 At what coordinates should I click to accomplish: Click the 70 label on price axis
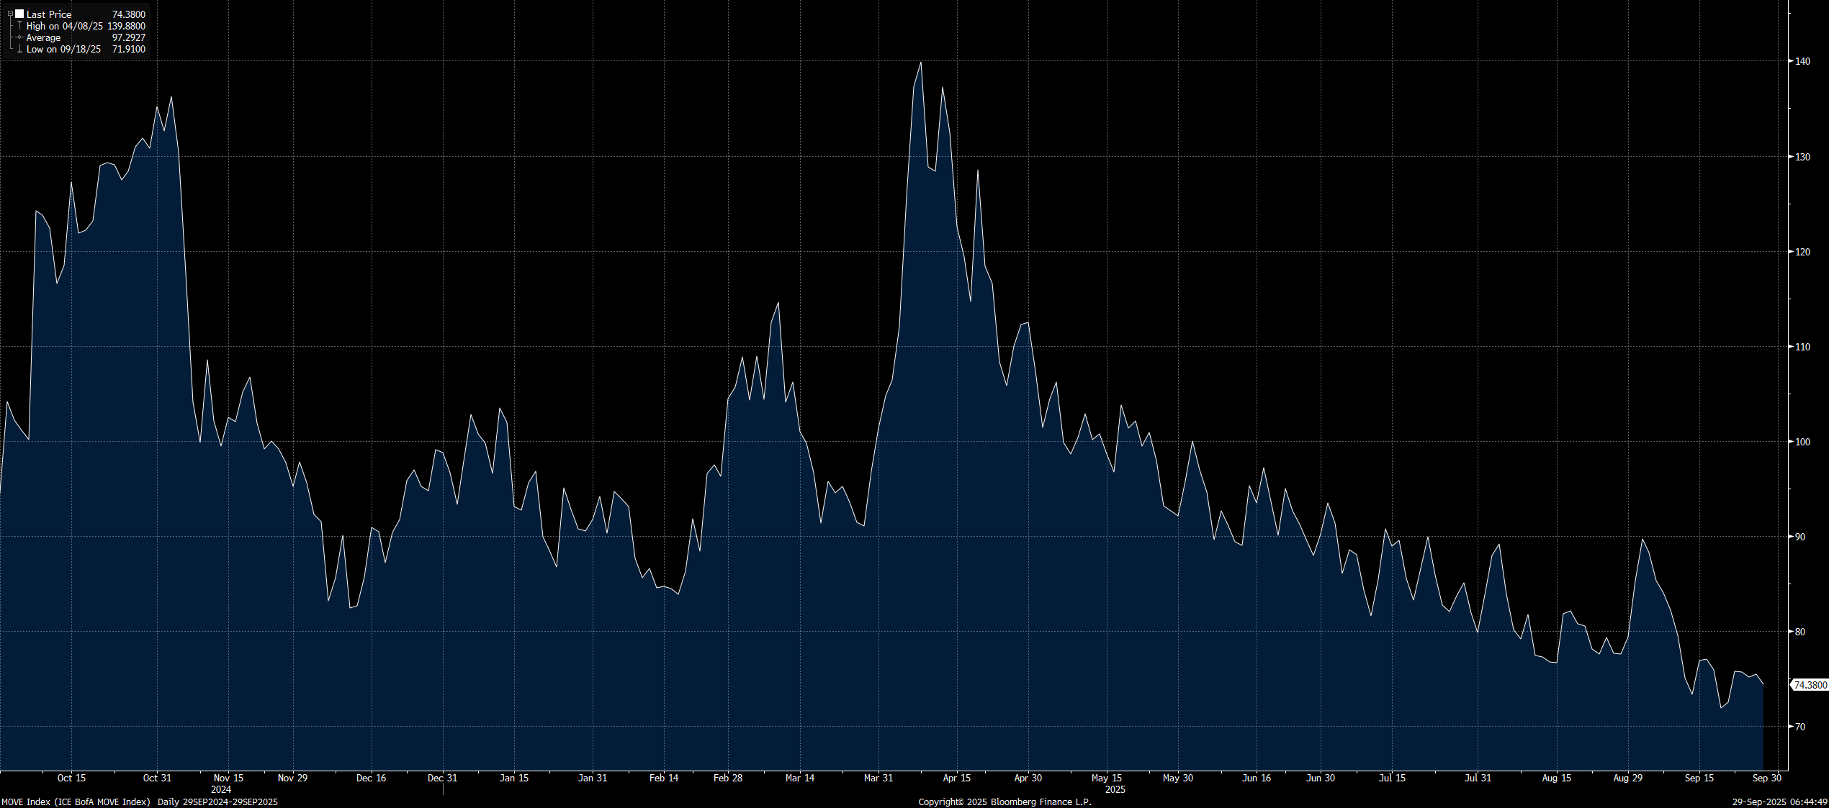click(x=1800, y=727)
